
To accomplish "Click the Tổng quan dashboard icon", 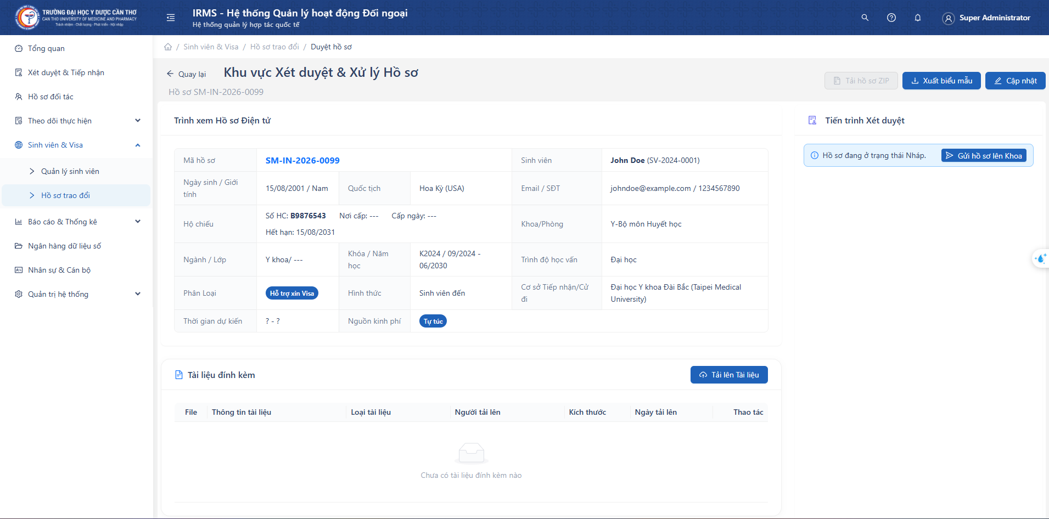I will (19, 48).
